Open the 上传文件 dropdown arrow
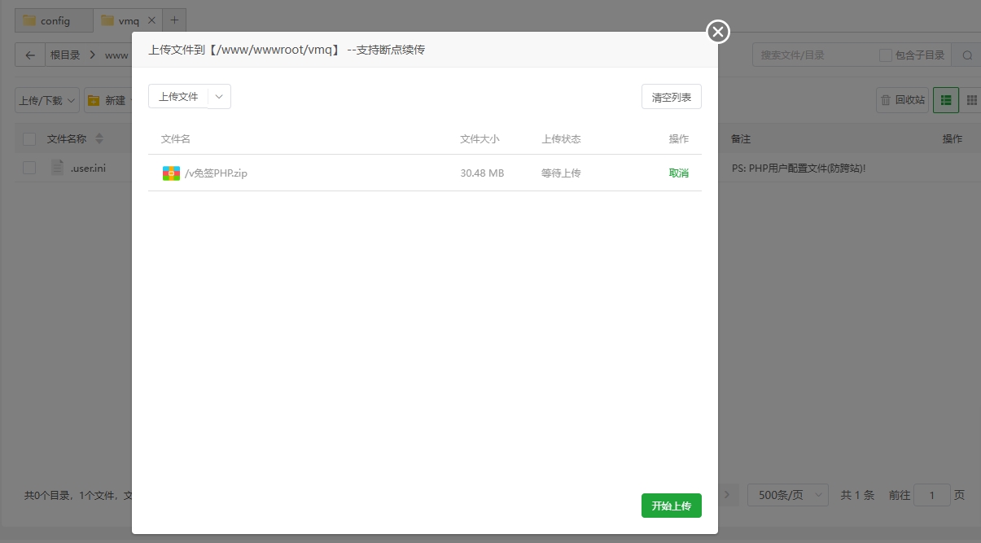This screenshot has width=981, height=543. [218, 96]
